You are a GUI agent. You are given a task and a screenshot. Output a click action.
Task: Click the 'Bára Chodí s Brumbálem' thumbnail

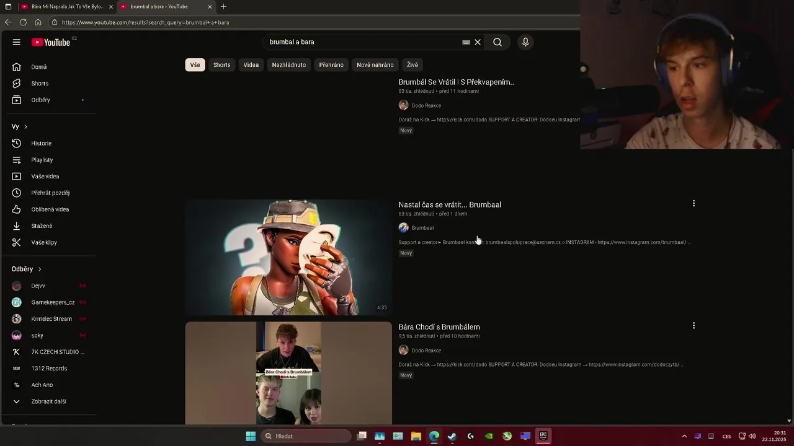coord(288,373)
